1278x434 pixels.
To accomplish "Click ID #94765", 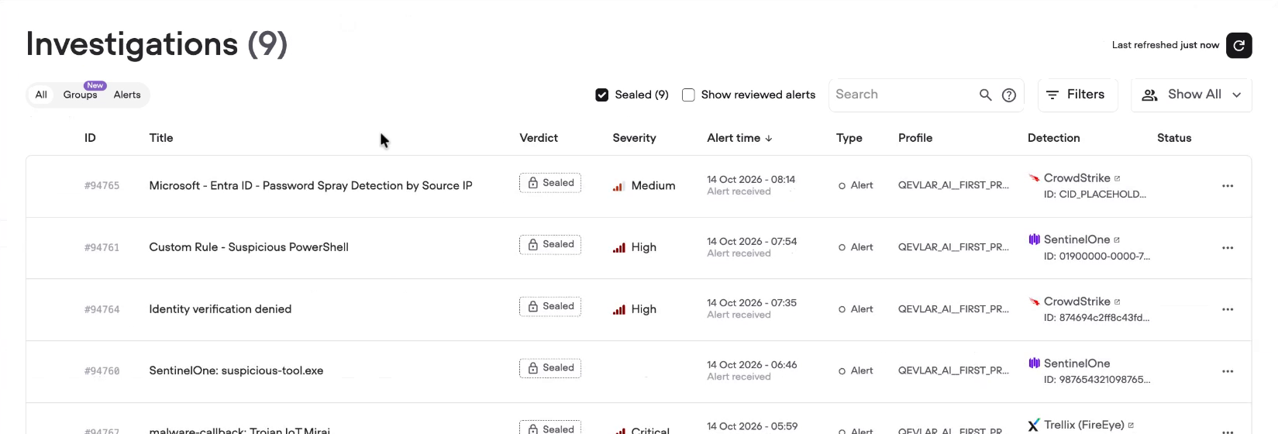I will tap(102, 186).
